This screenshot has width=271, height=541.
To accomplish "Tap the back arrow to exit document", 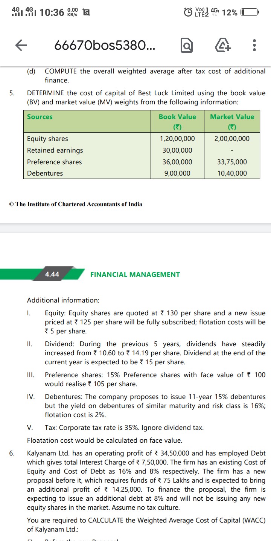I will pyautogui.click(x=21, y=46).
